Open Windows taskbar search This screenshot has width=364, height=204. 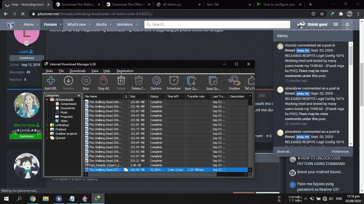click(x=19, y=198)
